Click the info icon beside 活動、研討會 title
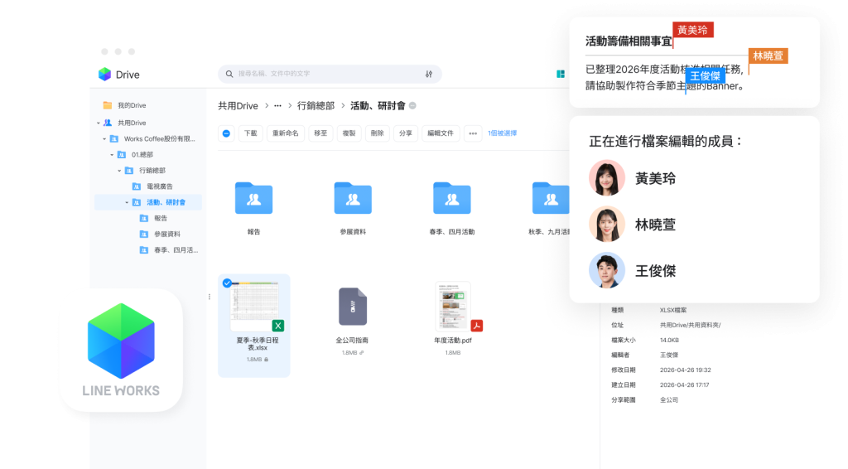The height and width of the screenshot is (469, 848). tap(412, 106)
